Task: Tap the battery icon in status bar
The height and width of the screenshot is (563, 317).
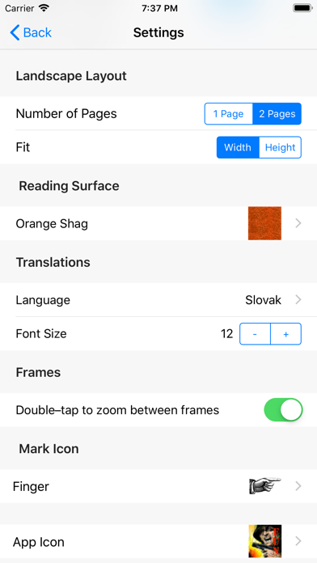Action: [x=302, y=8]
